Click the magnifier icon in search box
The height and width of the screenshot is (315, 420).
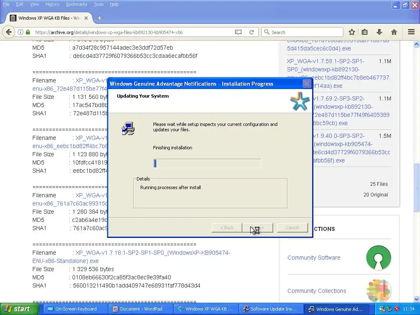(x=267, y=32)
